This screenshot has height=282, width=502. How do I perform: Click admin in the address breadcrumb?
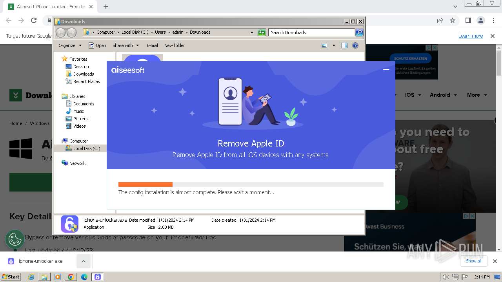click(x=178, y=33)
